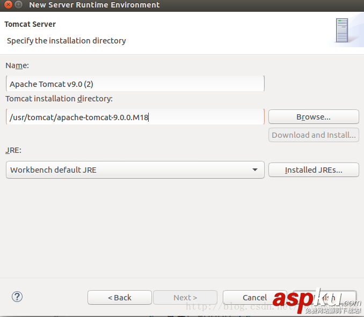Image resolution: width=364 pixels, height=317 pixels.
Task: Click the server tower wizard banner image
Action: pos(342,31)
